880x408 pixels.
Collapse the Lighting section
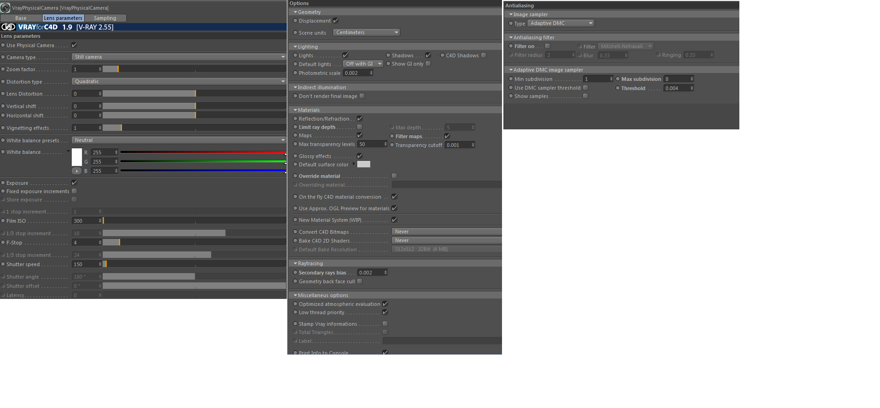295,47
